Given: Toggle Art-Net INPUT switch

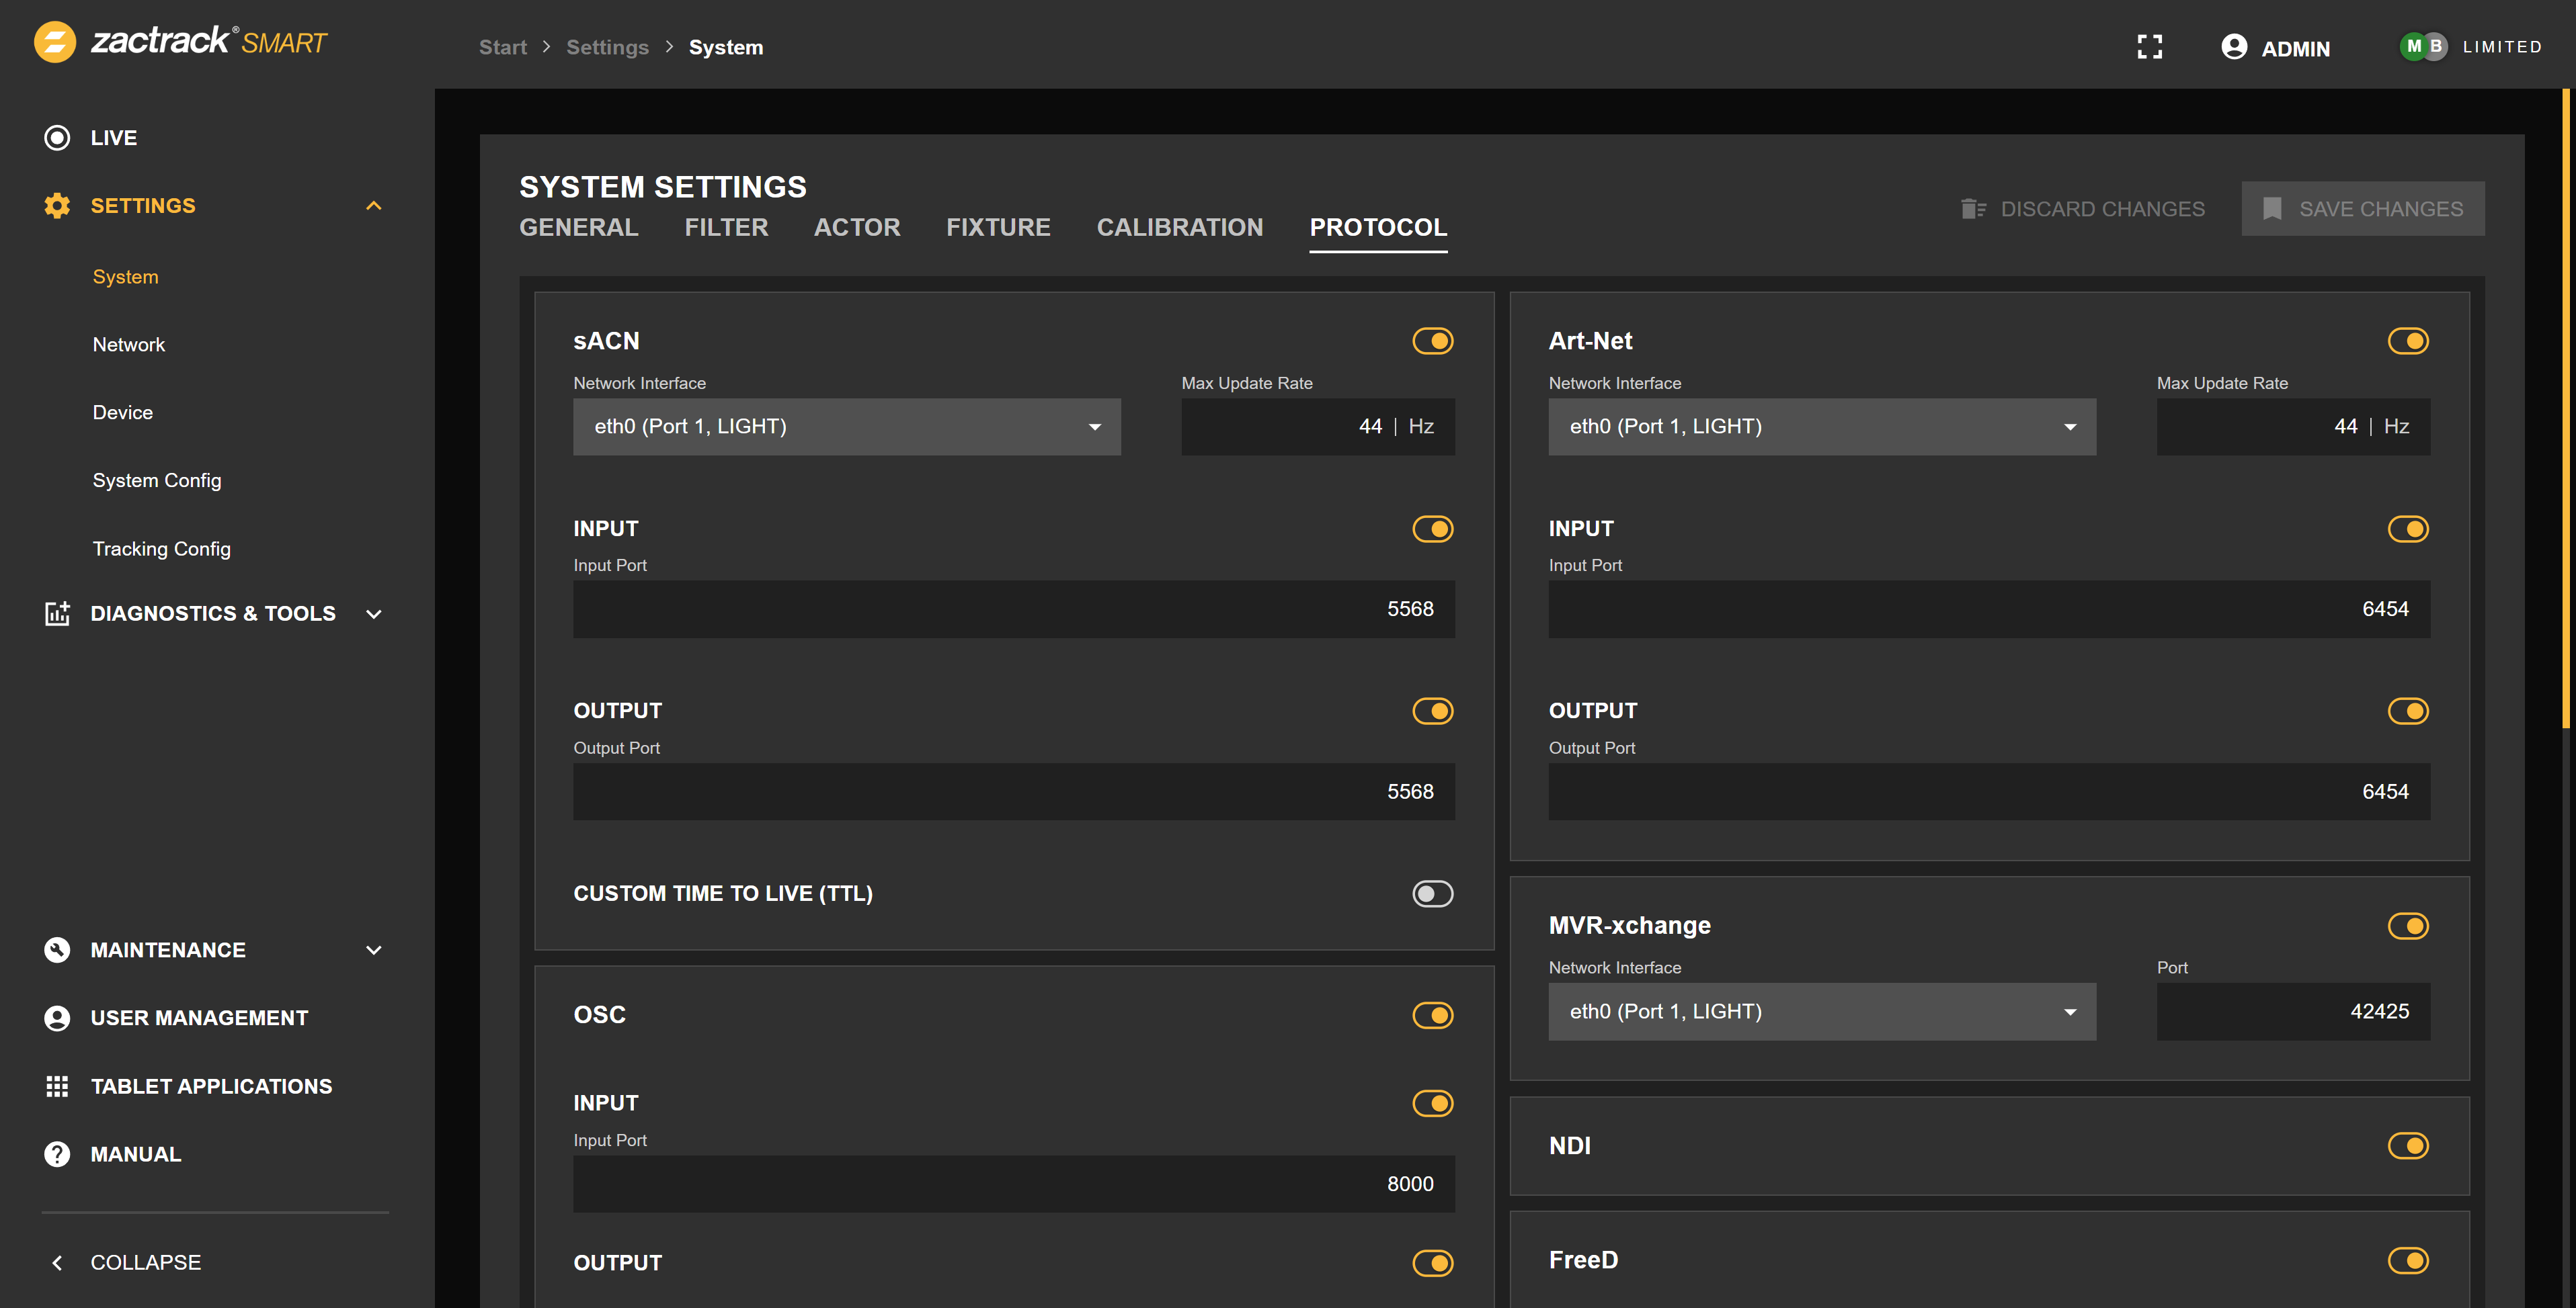Looking at the screenshot, I should point(2408,529).
